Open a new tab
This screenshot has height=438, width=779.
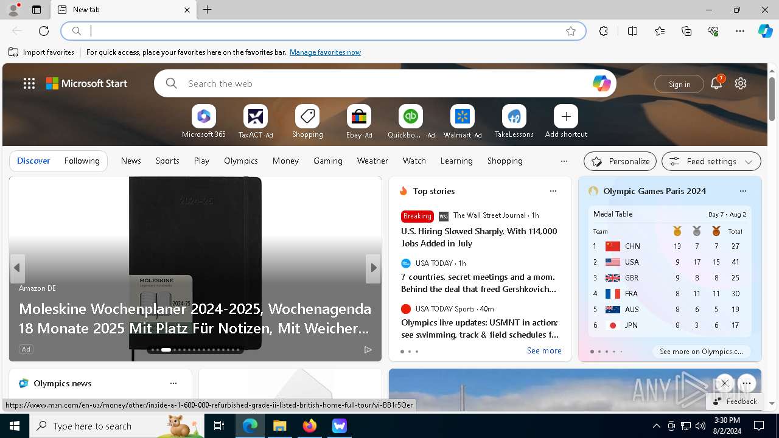[x=208, y=10]
